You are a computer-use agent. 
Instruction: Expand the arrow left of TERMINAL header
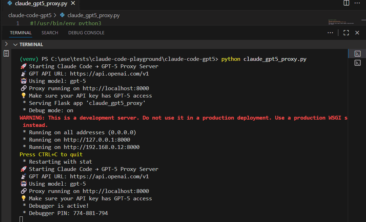pyautogui.click(x=6, y=44)
